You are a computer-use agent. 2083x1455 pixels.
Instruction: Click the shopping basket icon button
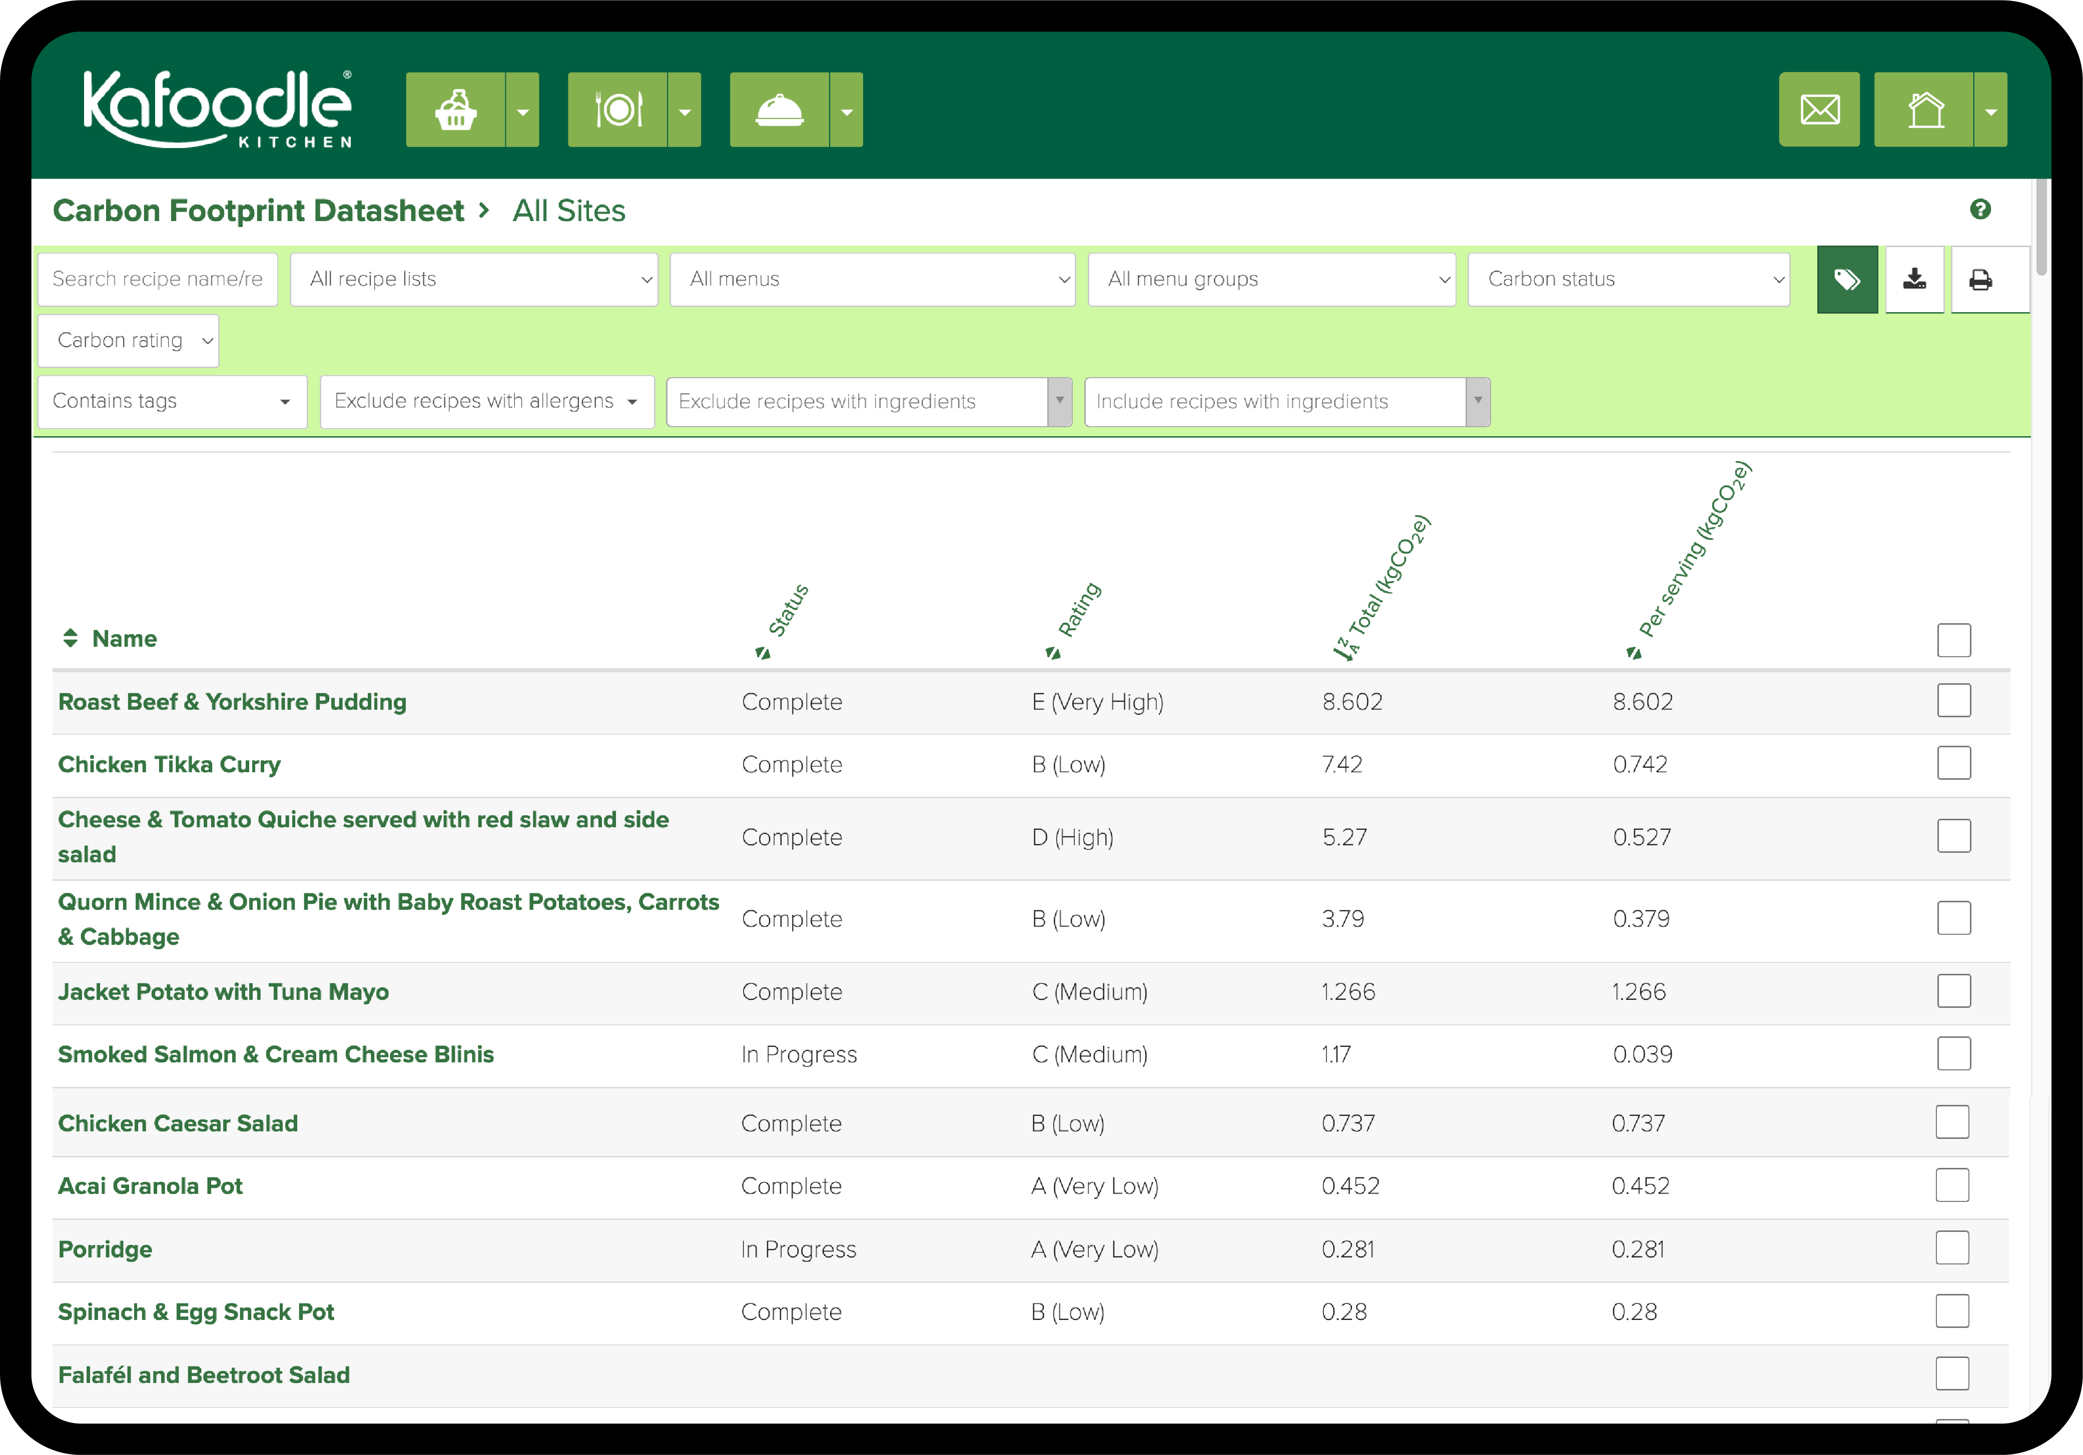pyautogui.click(x=455, y=110)
